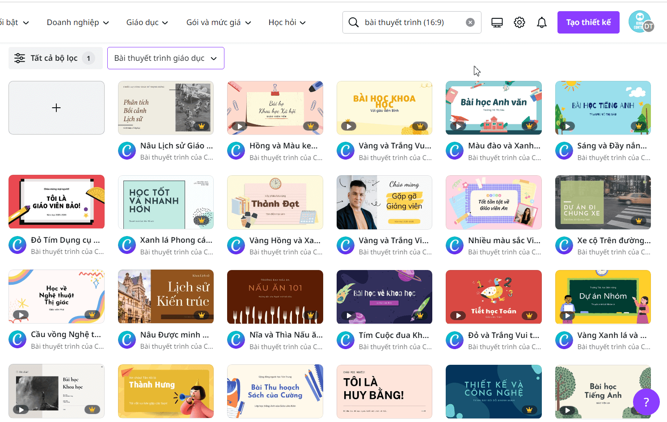Open the Doanh nghiệp menu
Viewport: 667px width, 422px height.
point(77,22)
